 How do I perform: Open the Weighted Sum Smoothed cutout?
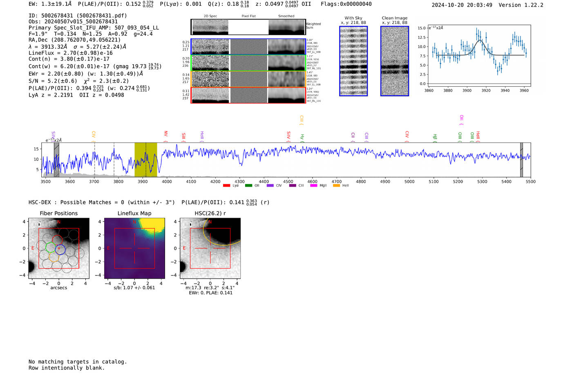tap(287, 27)
